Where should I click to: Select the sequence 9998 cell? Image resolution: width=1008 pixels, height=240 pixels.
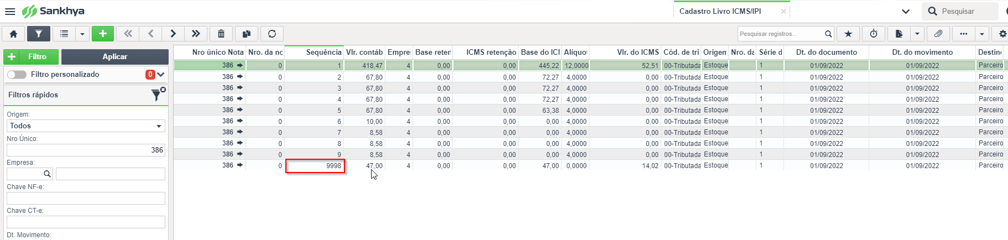[315, 166]
